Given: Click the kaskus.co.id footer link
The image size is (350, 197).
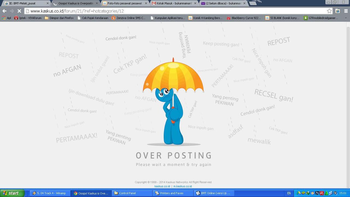Looking at the screenshot, I should [162, 186].
